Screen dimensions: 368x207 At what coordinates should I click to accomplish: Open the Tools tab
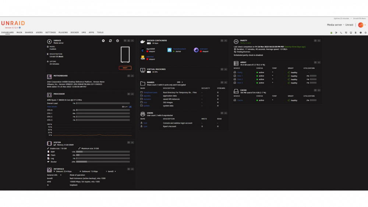tap(100, 33)
